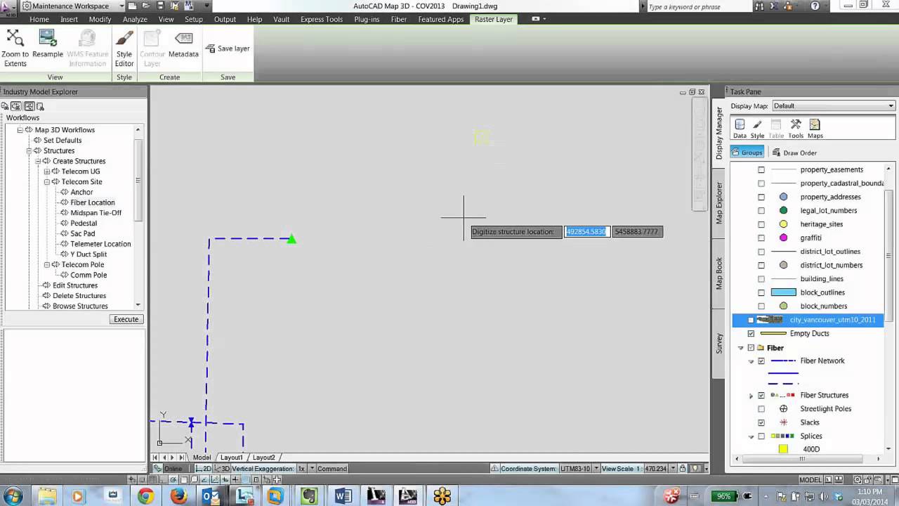Collapse the Telecom Pole node

tap(47, 265)
